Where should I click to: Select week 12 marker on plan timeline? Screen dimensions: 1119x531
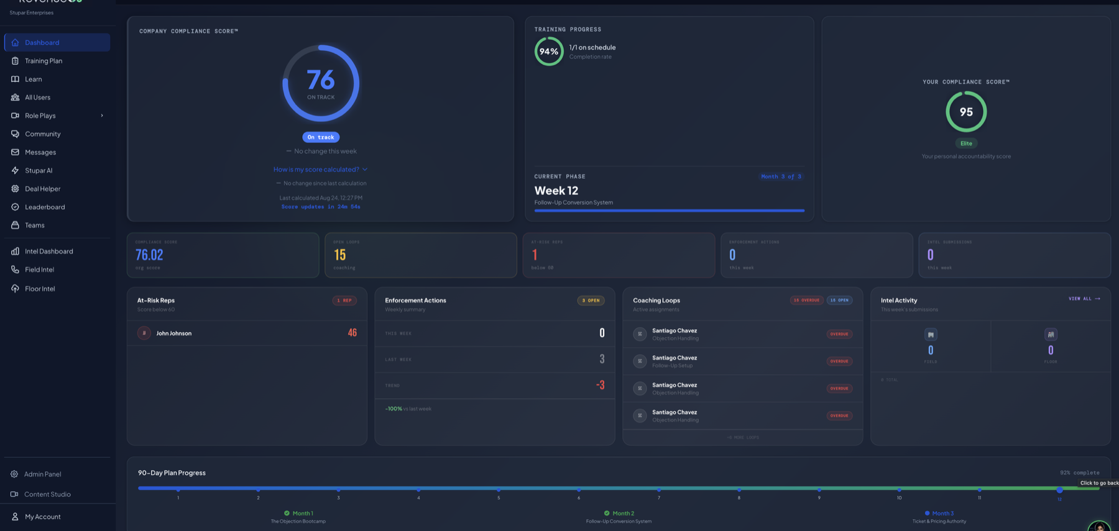coord(1059,490)
